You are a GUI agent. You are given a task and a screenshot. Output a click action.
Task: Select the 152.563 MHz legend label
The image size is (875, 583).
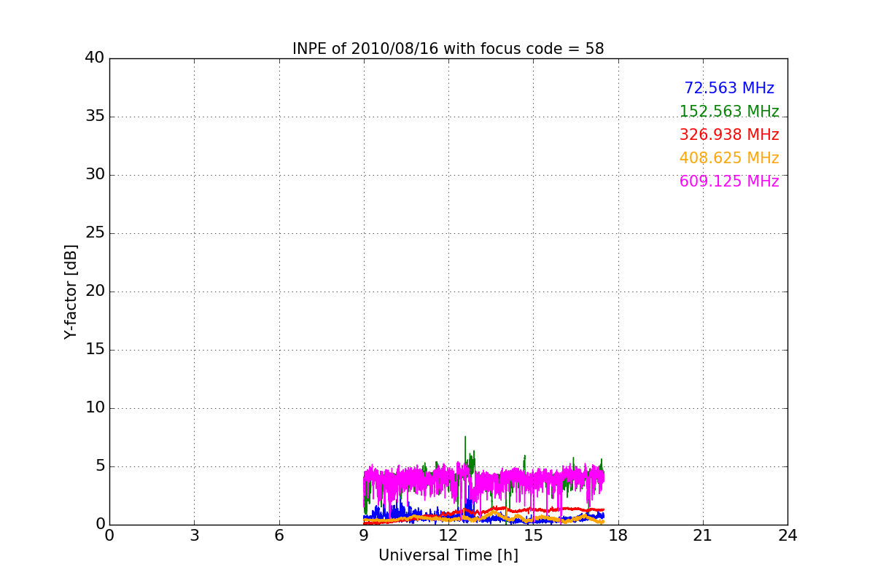(x=729, y=111)
